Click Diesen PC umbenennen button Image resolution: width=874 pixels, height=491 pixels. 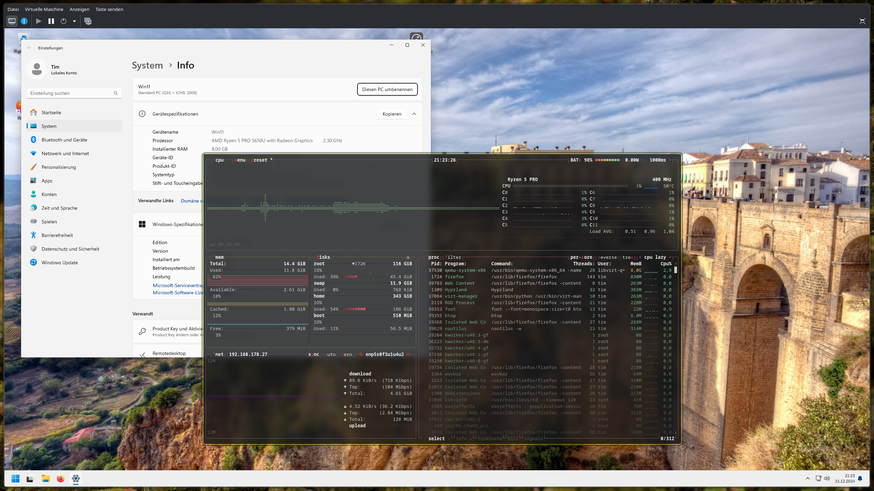tap(387, 89)
